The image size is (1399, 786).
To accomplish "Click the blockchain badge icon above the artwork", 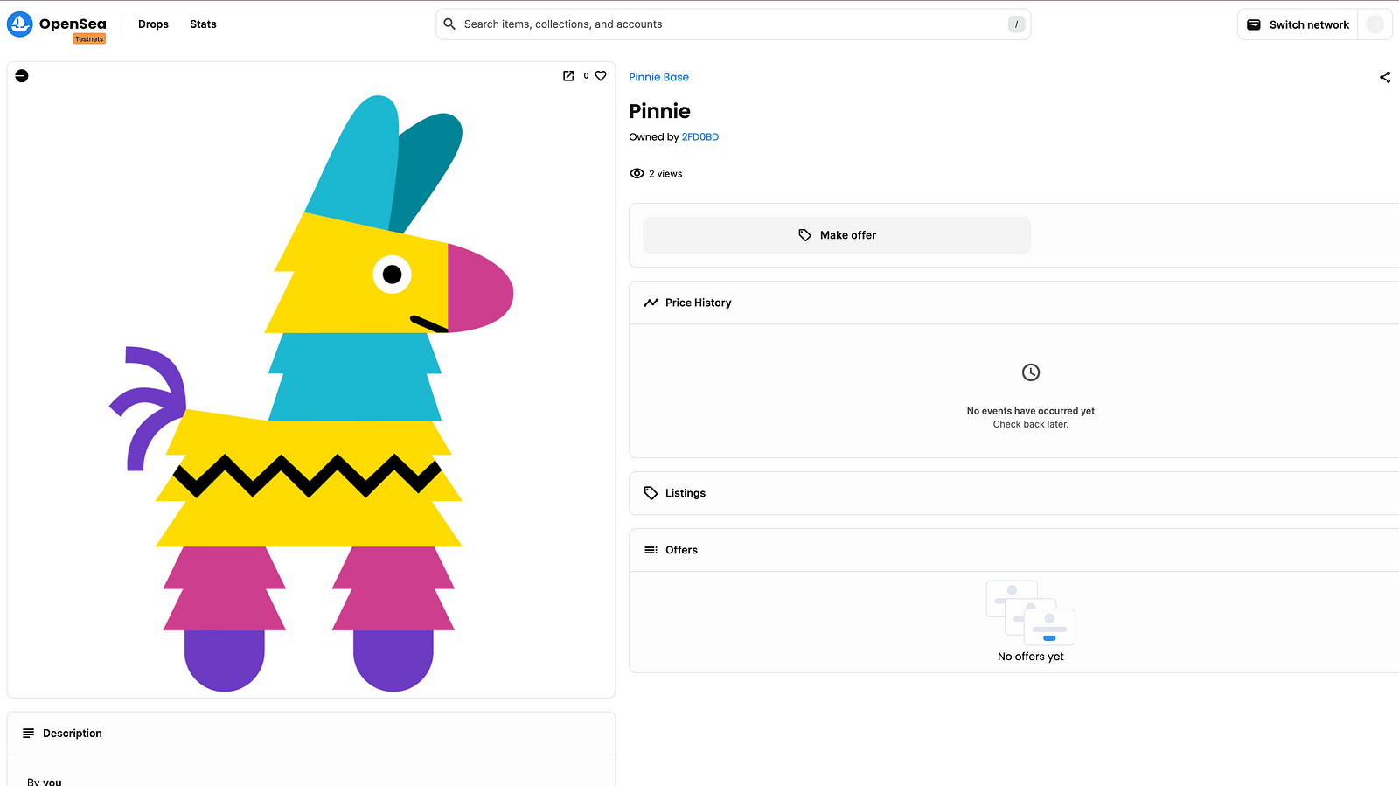I will [x=22, y=76].
